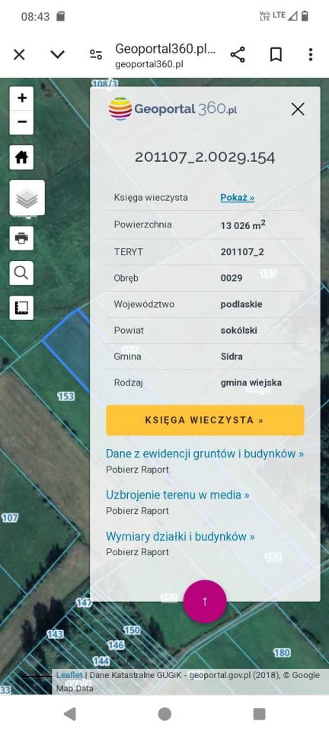Open 'Dane z ewidencji gruntów i budynków' link
This screenshot has height=733, width=329.
coord(205,454)
